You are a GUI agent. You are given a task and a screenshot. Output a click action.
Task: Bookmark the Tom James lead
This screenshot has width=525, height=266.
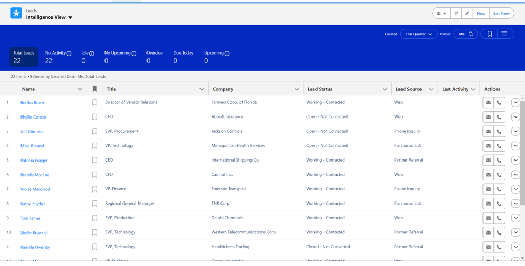[x=94, y=218]
